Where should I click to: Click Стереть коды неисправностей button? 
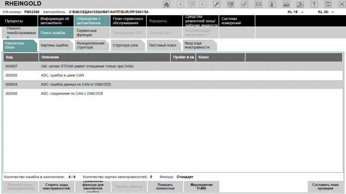pyautogui.click(x=57, y=187)
